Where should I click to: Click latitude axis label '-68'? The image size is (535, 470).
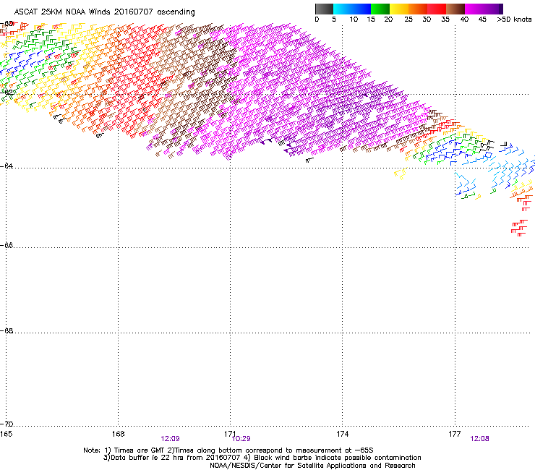7,330
